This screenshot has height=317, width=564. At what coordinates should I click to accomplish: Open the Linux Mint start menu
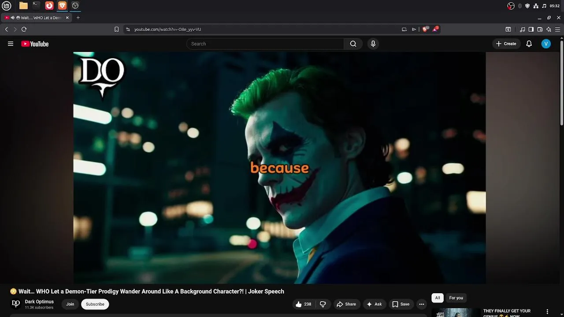tap(7, 6)
